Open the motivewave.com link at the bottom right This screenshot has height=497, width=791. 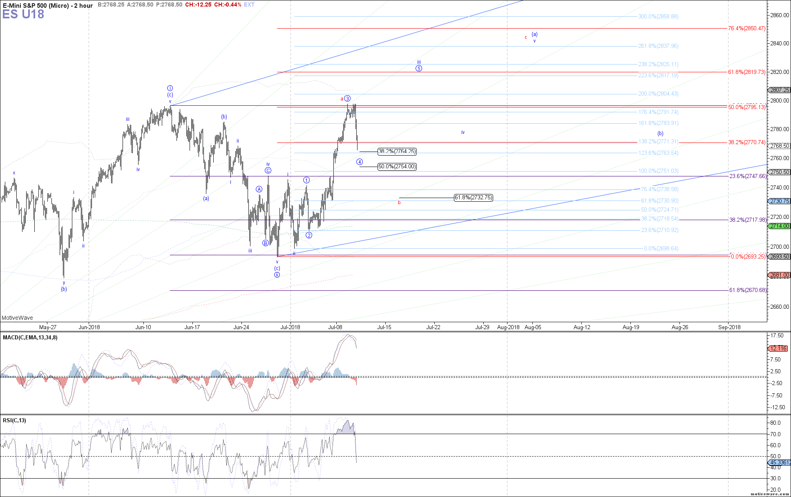coord(769,494)
